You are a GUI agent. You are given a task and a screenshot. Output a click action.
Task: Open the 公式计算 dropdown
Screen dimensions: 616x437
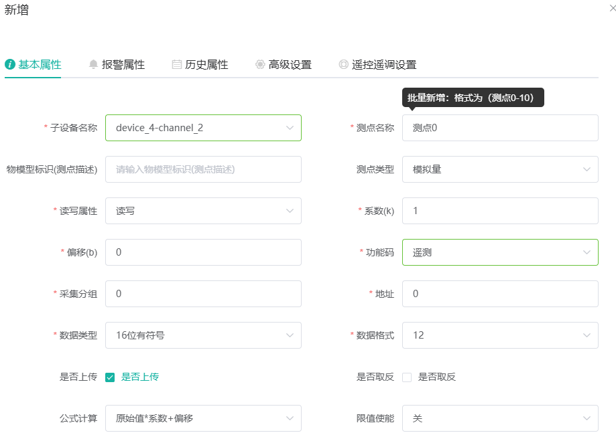pyautogui.click(x=203, y=418)
